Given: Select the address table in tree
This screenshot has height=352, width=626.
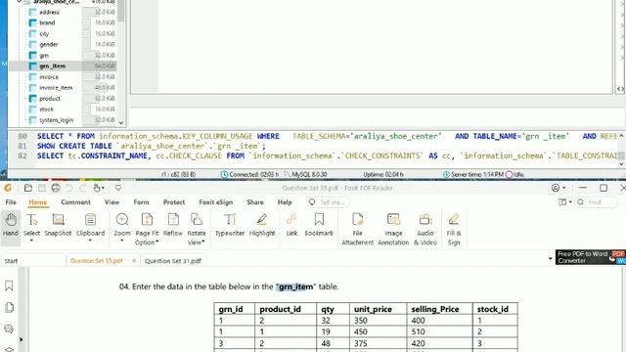Looking at the screenshot, I should click(x=49, y=13).
